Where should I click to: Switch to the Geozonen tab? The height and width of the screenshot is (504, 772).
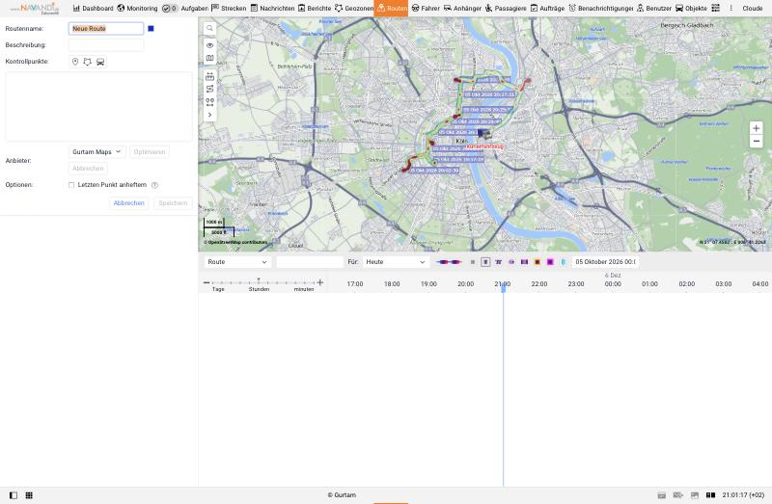[354, 9]
